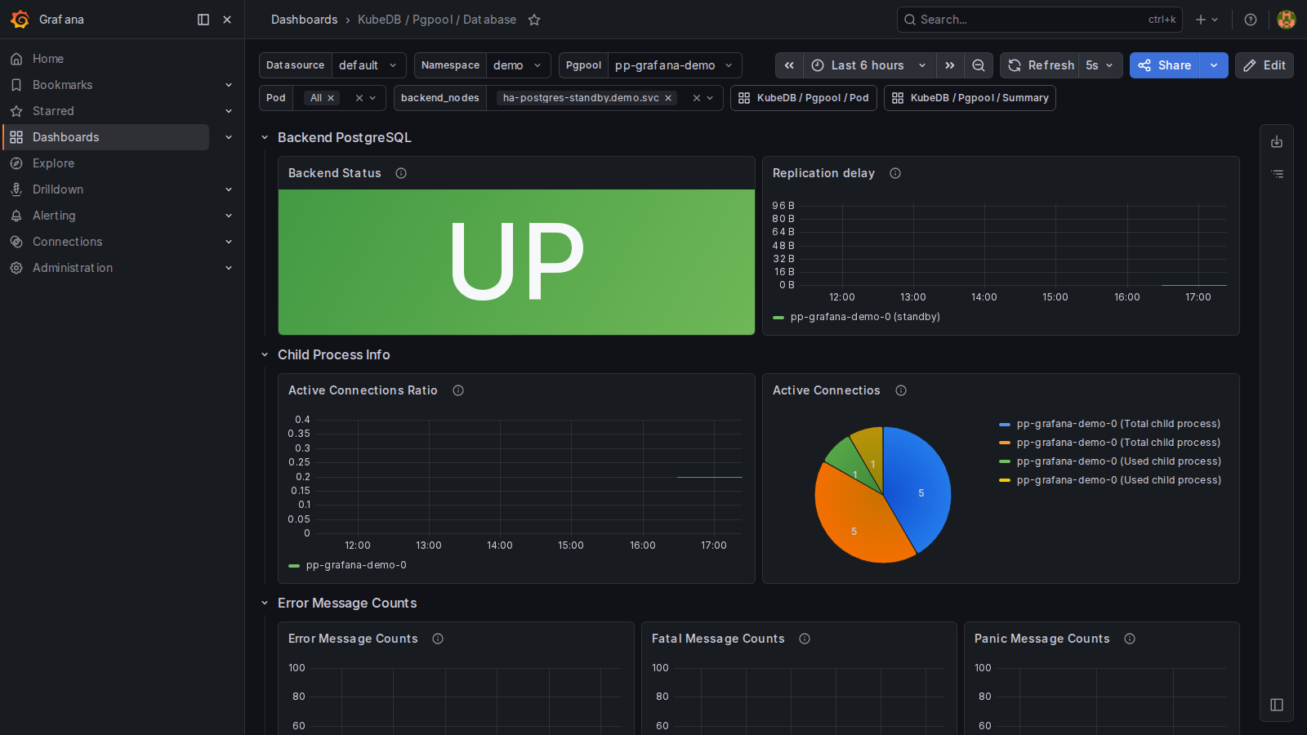The height and width of the screenshot is (735, 1307).
Task: Collapse the Child Process Info row
Action: point(265,354)
